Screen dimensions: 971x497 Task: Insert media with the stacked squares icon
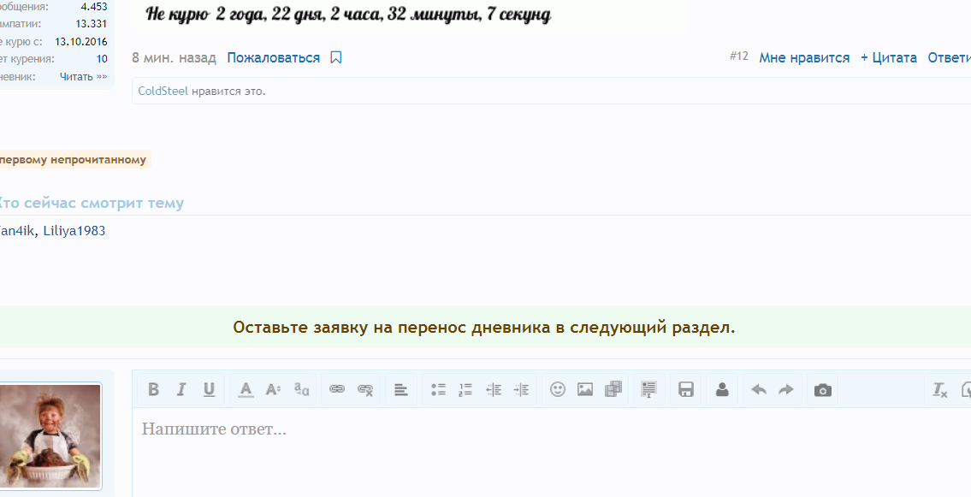(x=613, y=389)
